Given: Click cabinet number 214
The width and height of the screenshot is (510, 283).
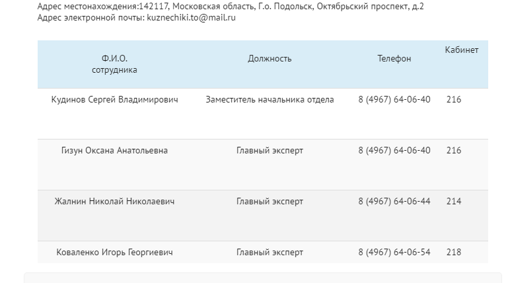Looking at the screenshot, I should point(454,202).
